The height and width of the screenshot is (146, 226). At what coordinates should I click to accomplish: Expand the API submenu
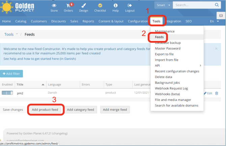(200, 66)
